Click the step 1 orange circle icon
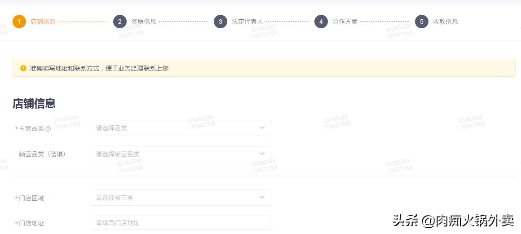The image size is (521, 234). 19,22
